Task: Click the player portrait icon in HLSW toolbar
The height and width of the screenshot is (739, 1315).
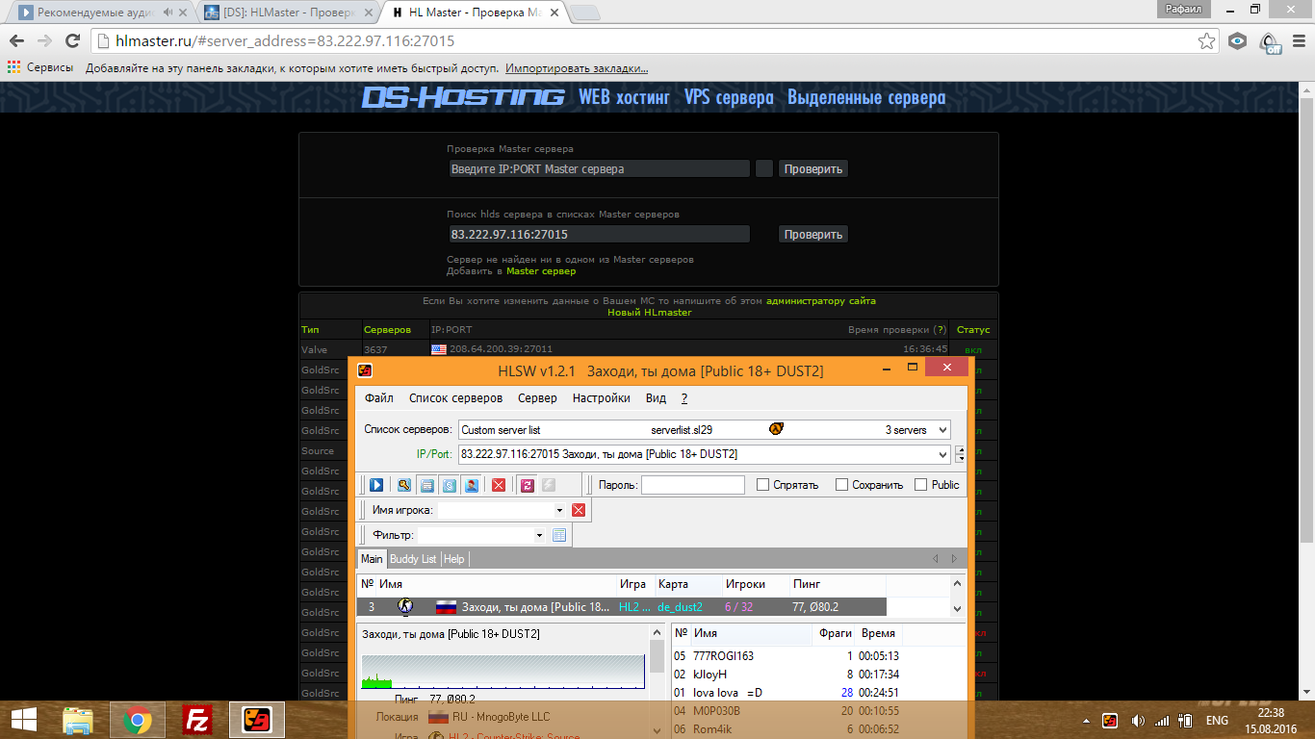Action: point(472,485)
